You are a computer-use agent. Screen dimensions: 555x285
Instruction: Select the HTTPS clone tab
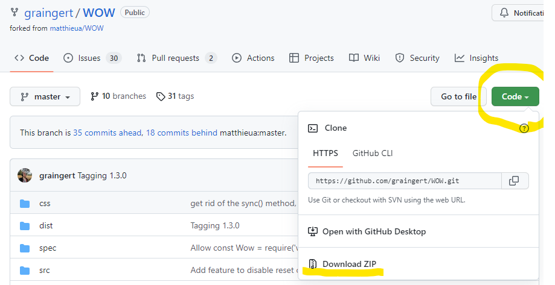tap(326, 153)
